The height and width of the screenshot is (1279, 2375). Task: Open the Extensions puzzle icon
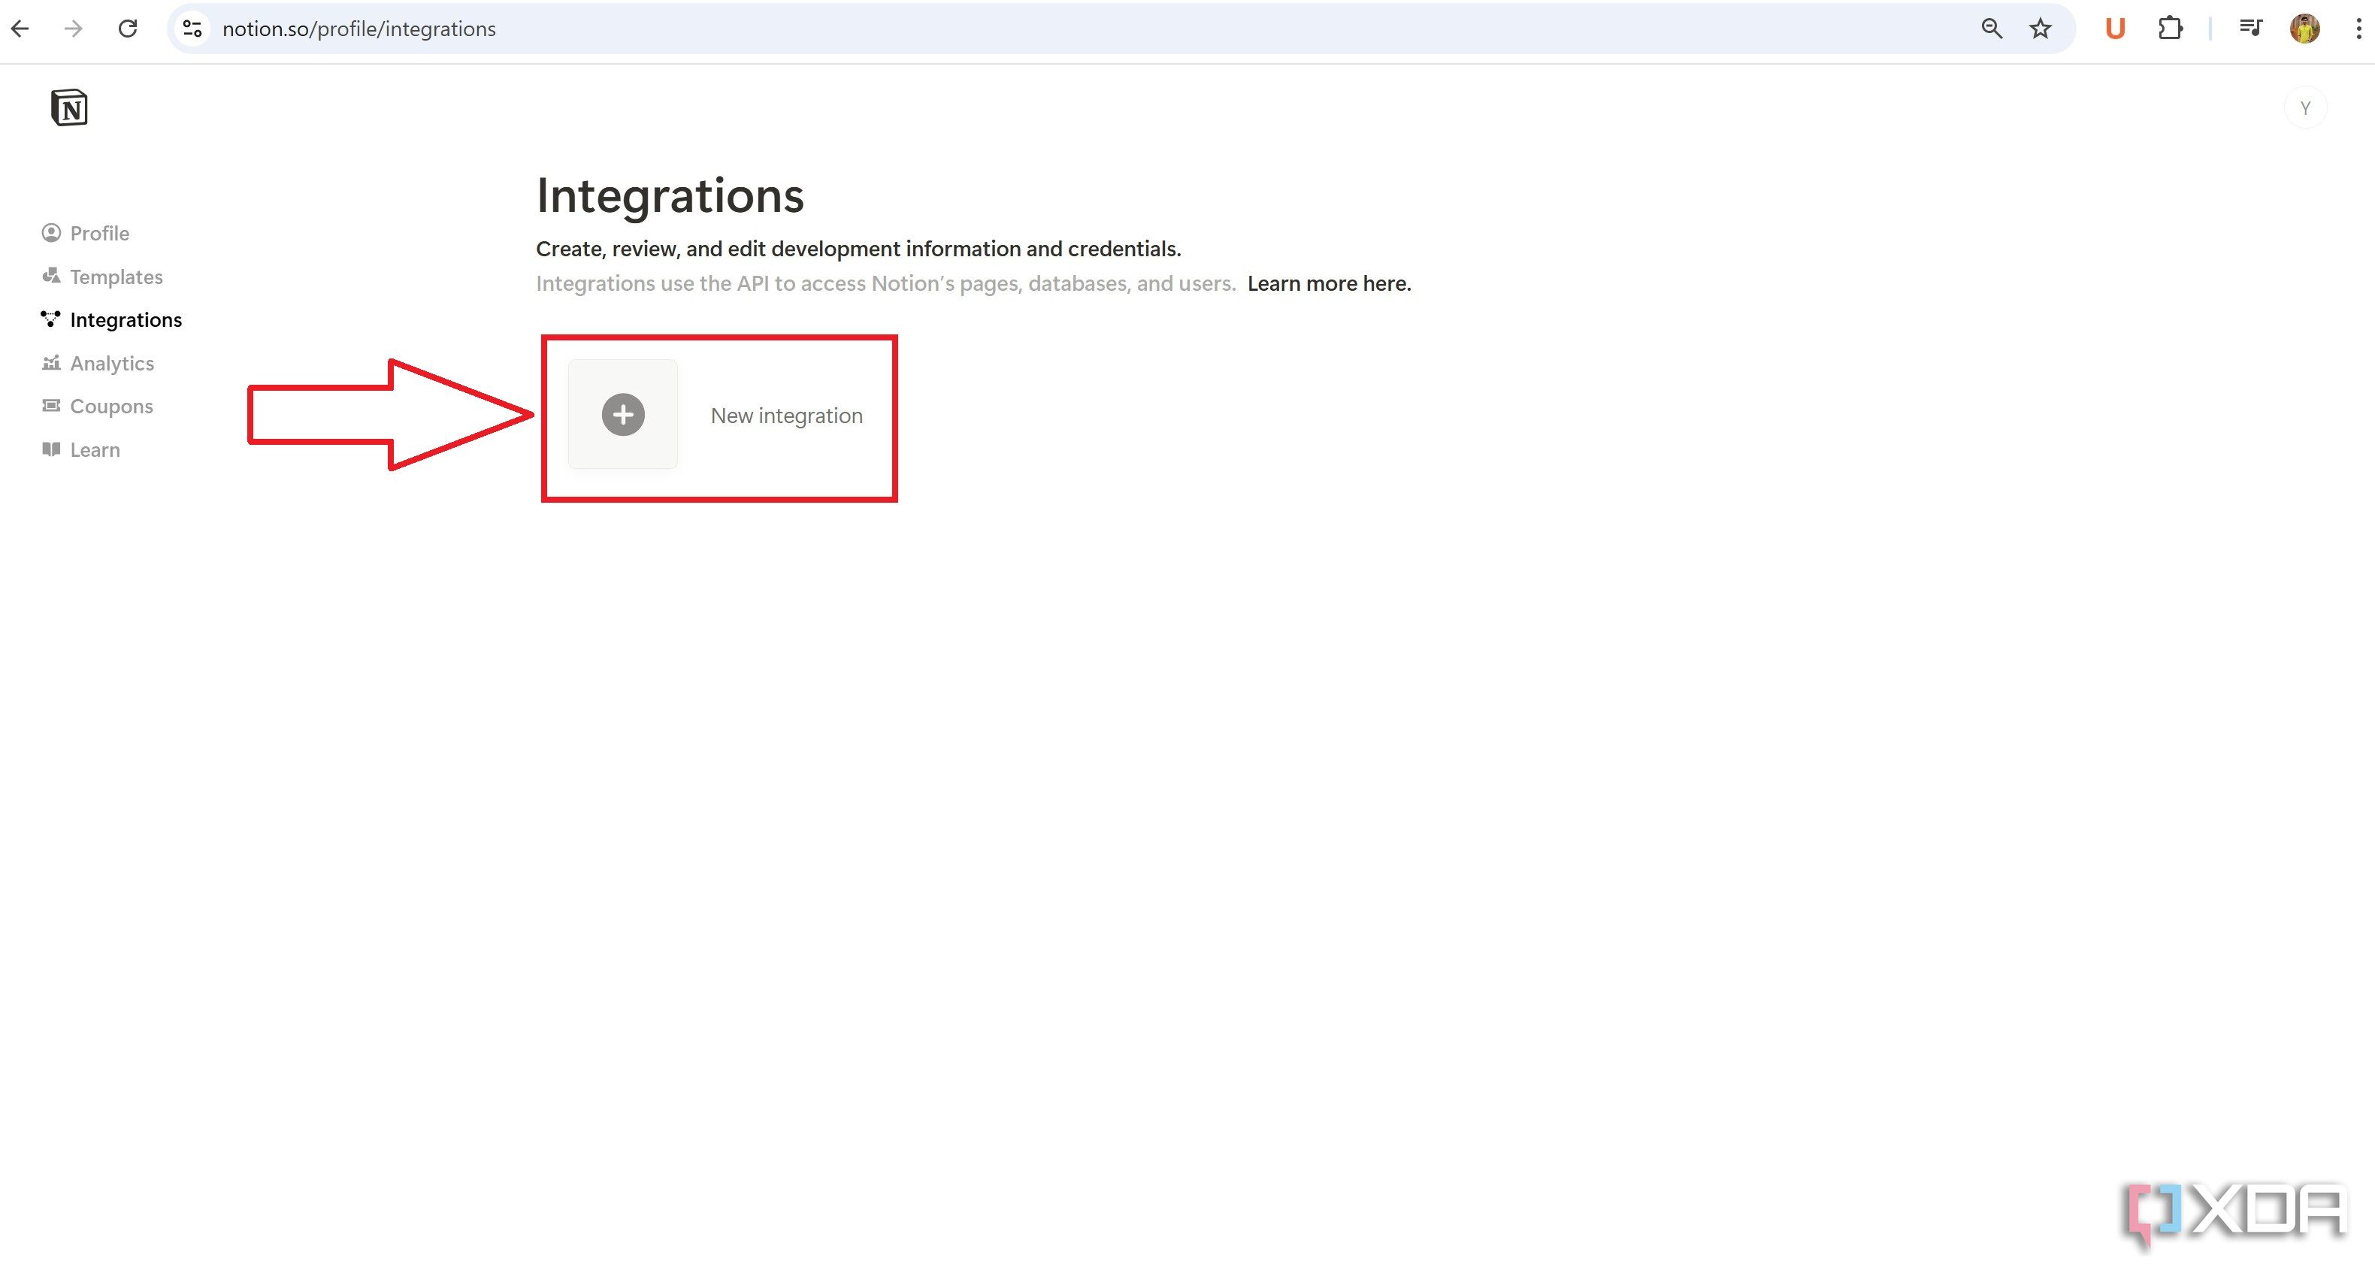pos(2171,29)
